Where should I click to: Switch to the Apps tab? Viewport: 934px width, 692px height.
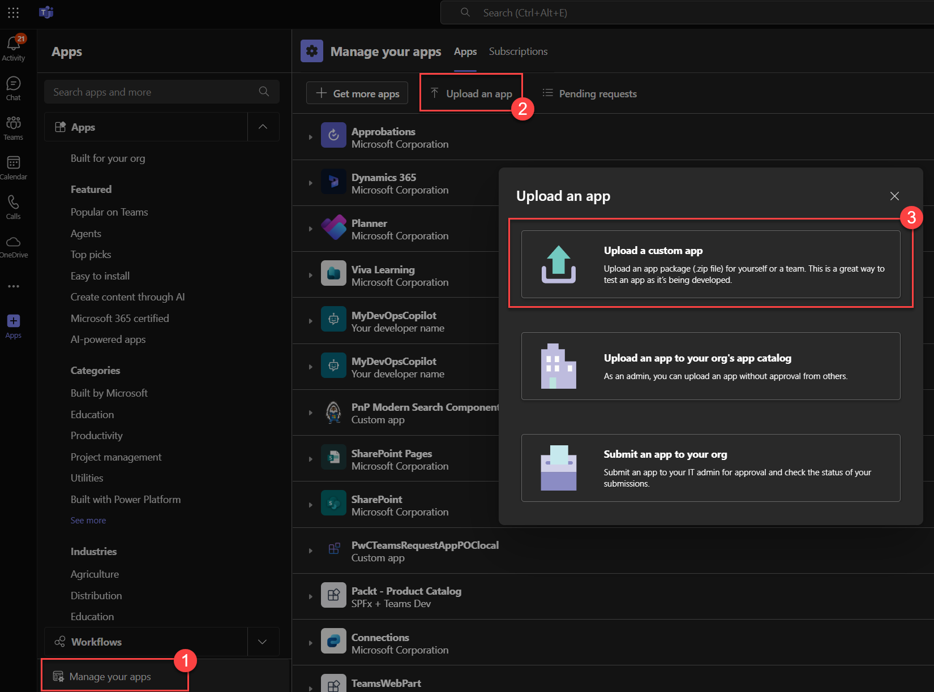[x=465, y=51]
